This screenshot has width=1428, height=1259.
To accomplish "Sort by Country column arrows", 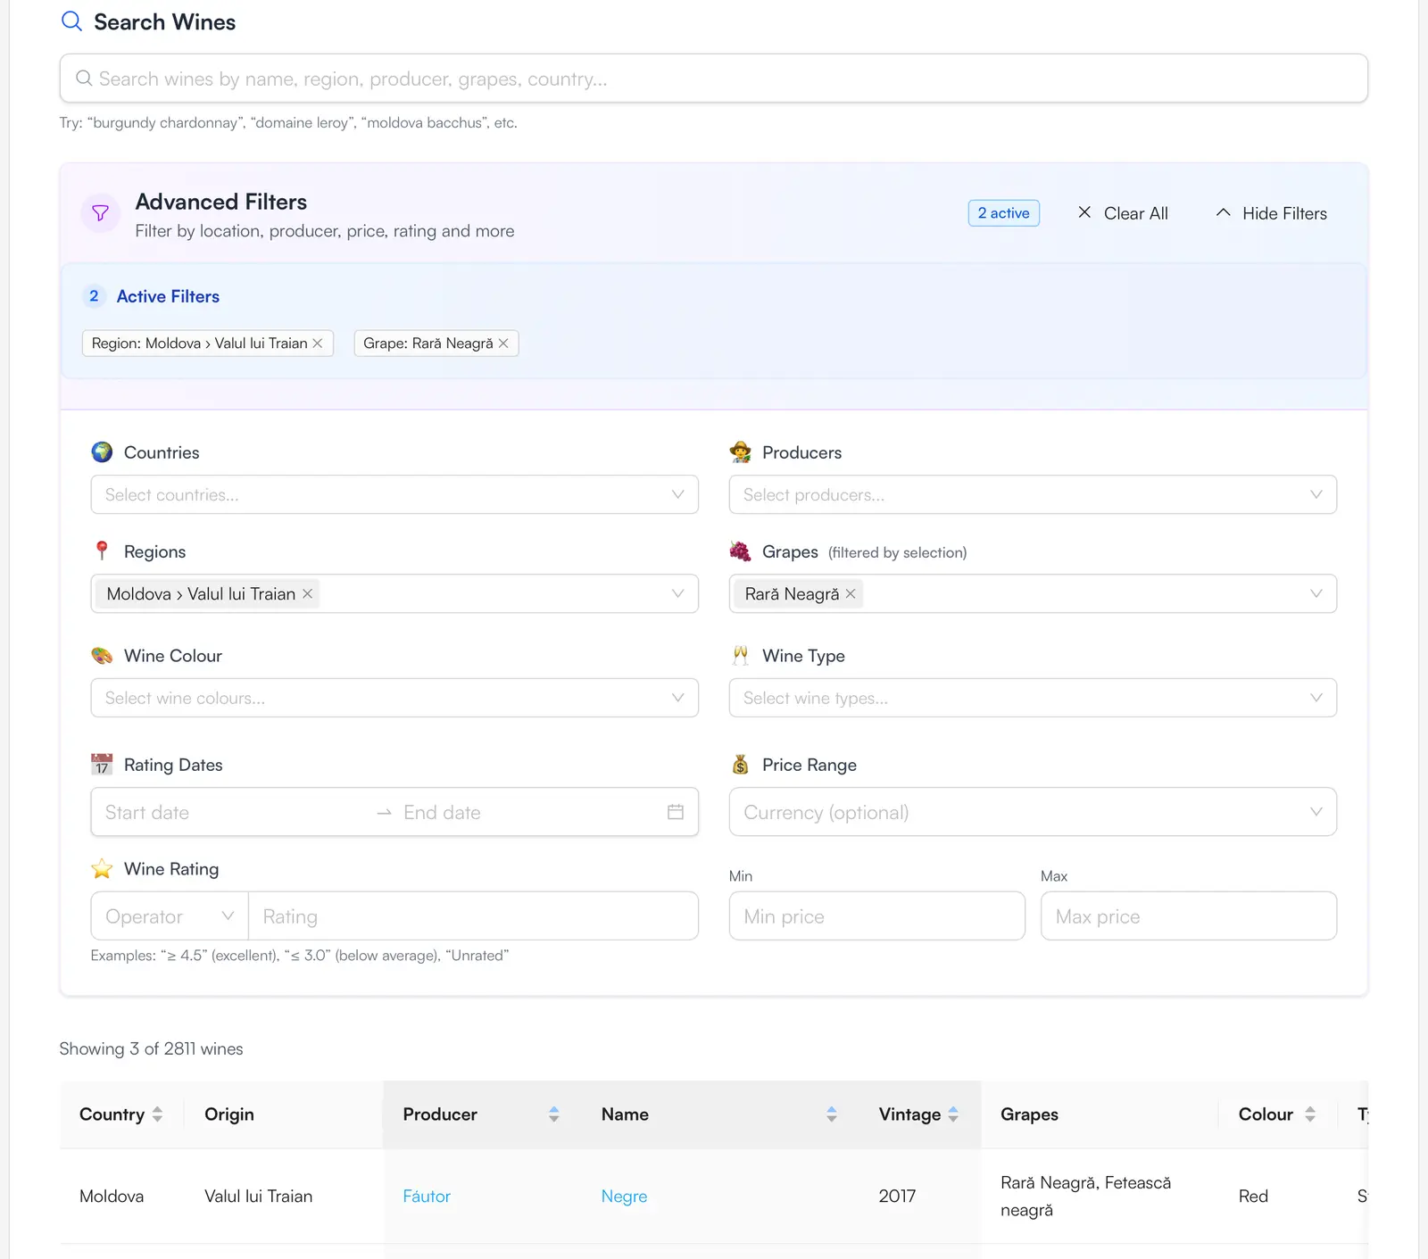I will (157, 1114).
